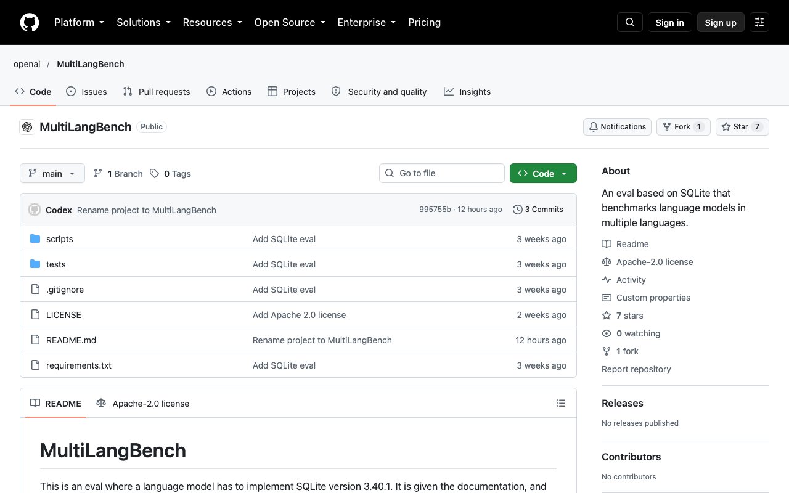Click the Notifications button

click(x=617, y=127)
